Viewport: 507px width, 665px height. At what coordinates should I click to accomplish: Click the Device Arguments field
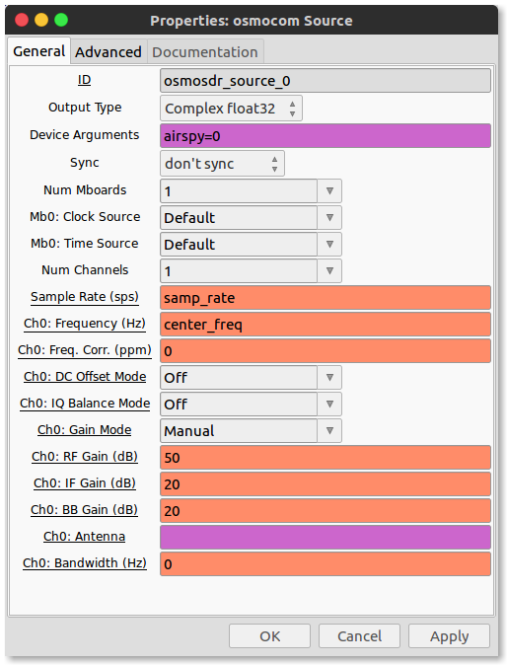[x=326, y=136]
